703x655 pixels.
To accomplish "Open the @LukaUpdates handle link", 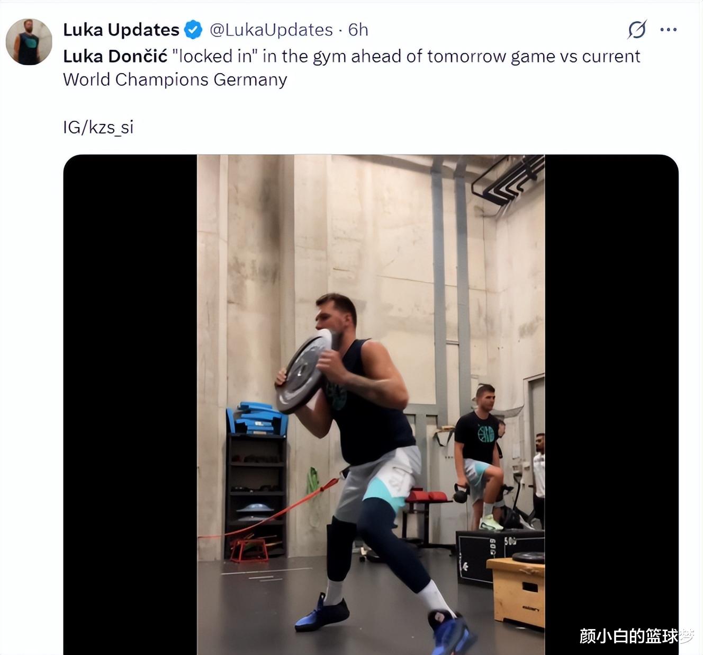I will tap(271, 30).
